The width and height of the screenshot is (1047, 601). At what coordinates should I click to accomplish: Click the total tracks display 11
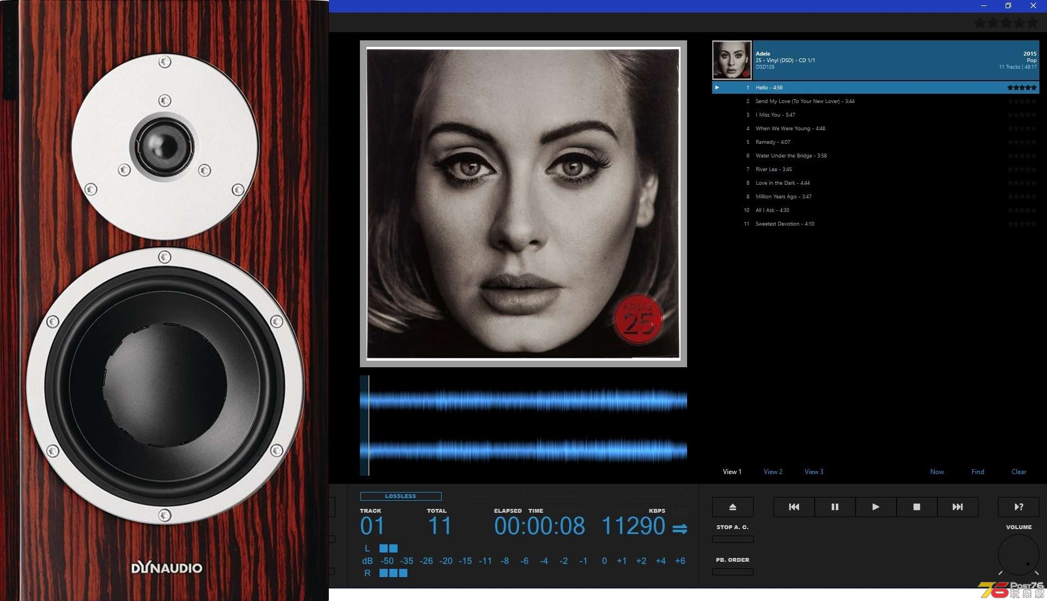click(x=440, y=526)
